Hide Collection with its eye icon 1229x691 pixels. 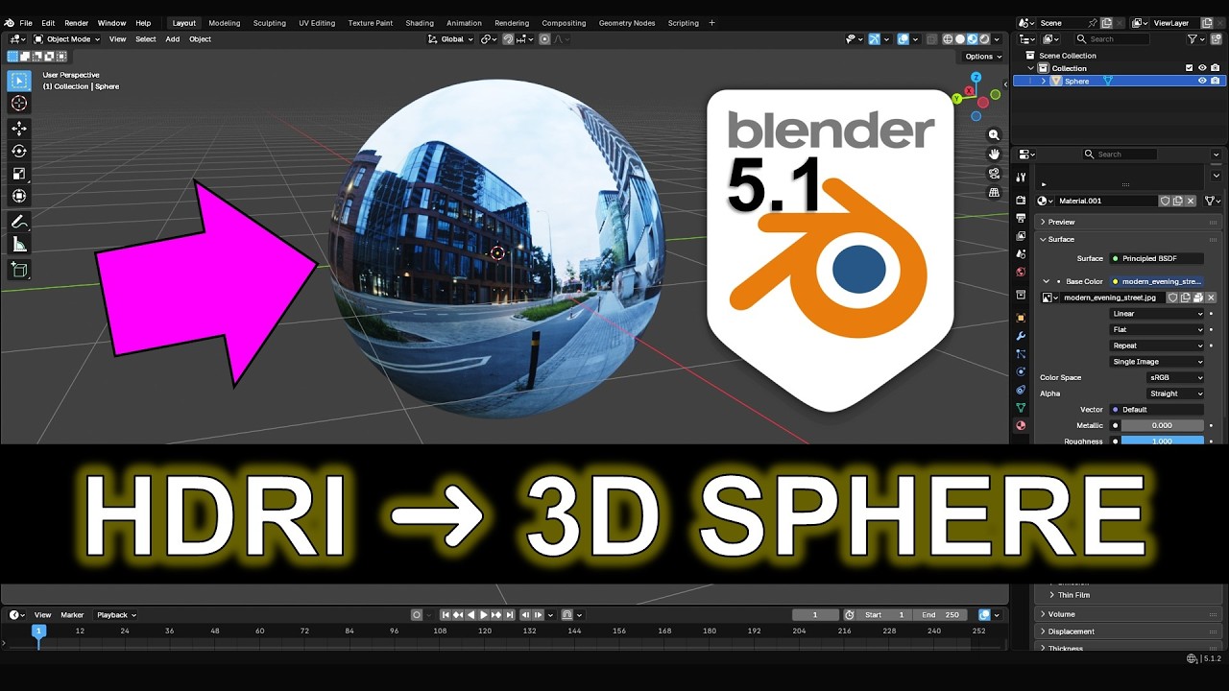(1202, 68)
